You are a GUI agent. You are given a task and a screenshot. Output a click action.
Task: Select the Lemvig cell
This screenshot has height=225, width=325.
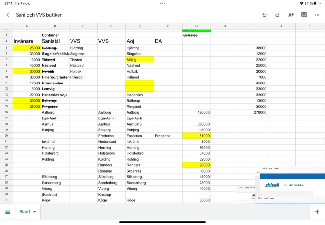[x=55, y=89]
